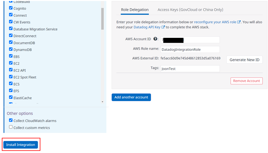Viewport: 268px width, 153px height.
Task: Click Add another account button
Action: click(x=131, y=97)
